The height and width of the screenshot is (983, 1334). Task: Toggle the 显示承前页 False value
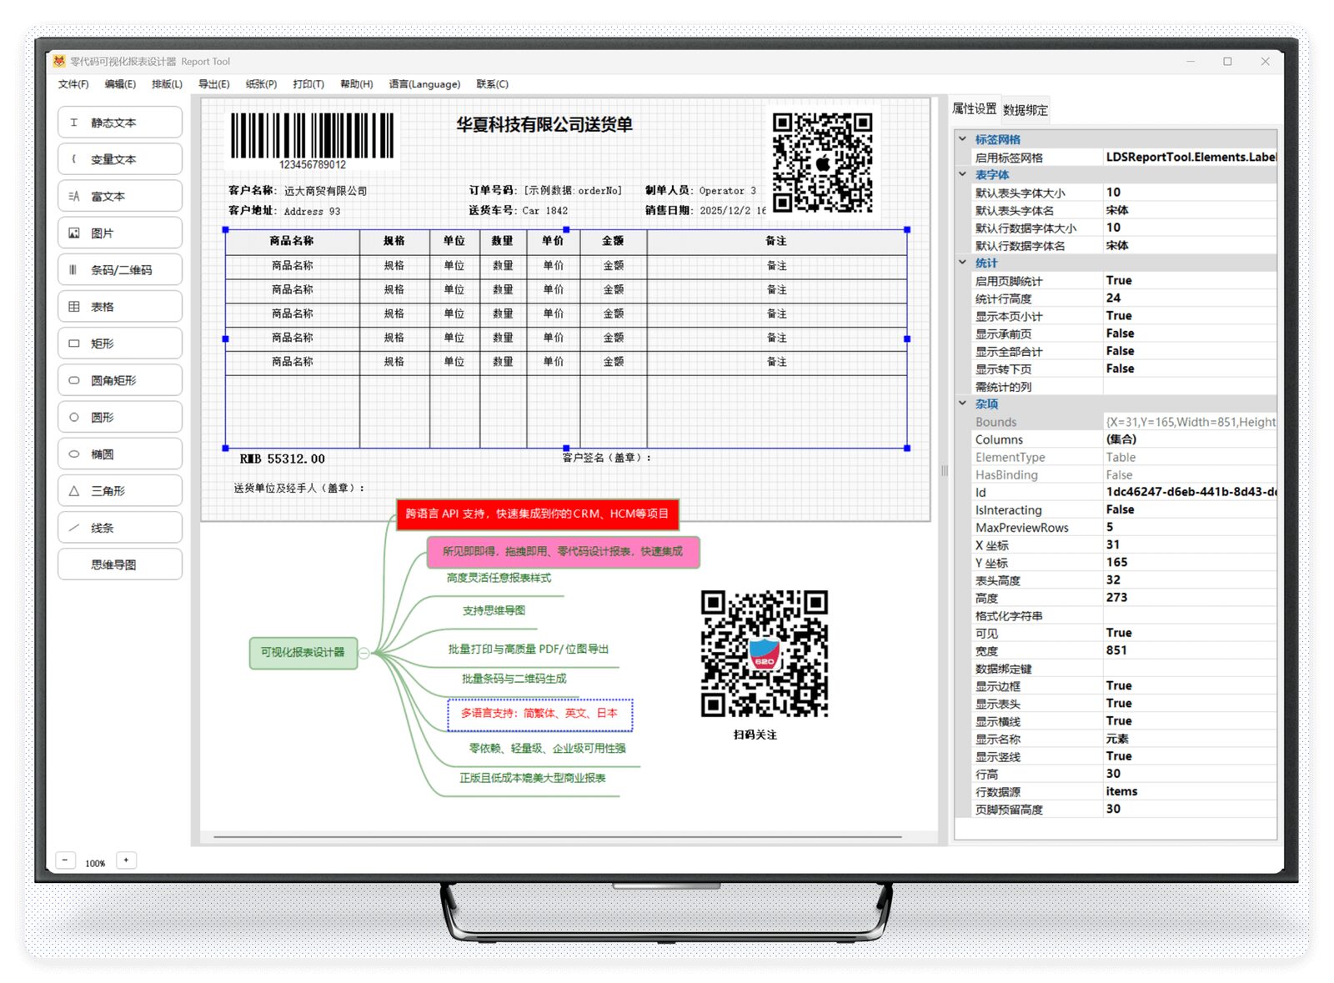[x=1188, y=334]
